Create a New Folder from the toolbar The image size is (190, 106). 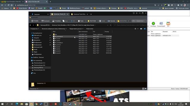92,21
